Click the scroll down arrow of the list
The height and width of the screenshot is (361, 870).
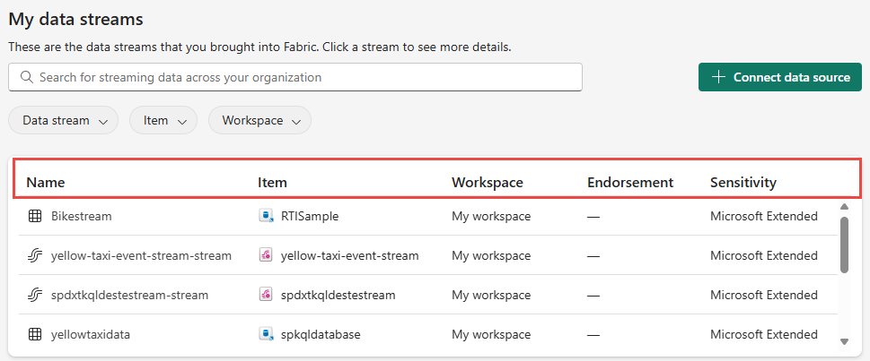844,340
